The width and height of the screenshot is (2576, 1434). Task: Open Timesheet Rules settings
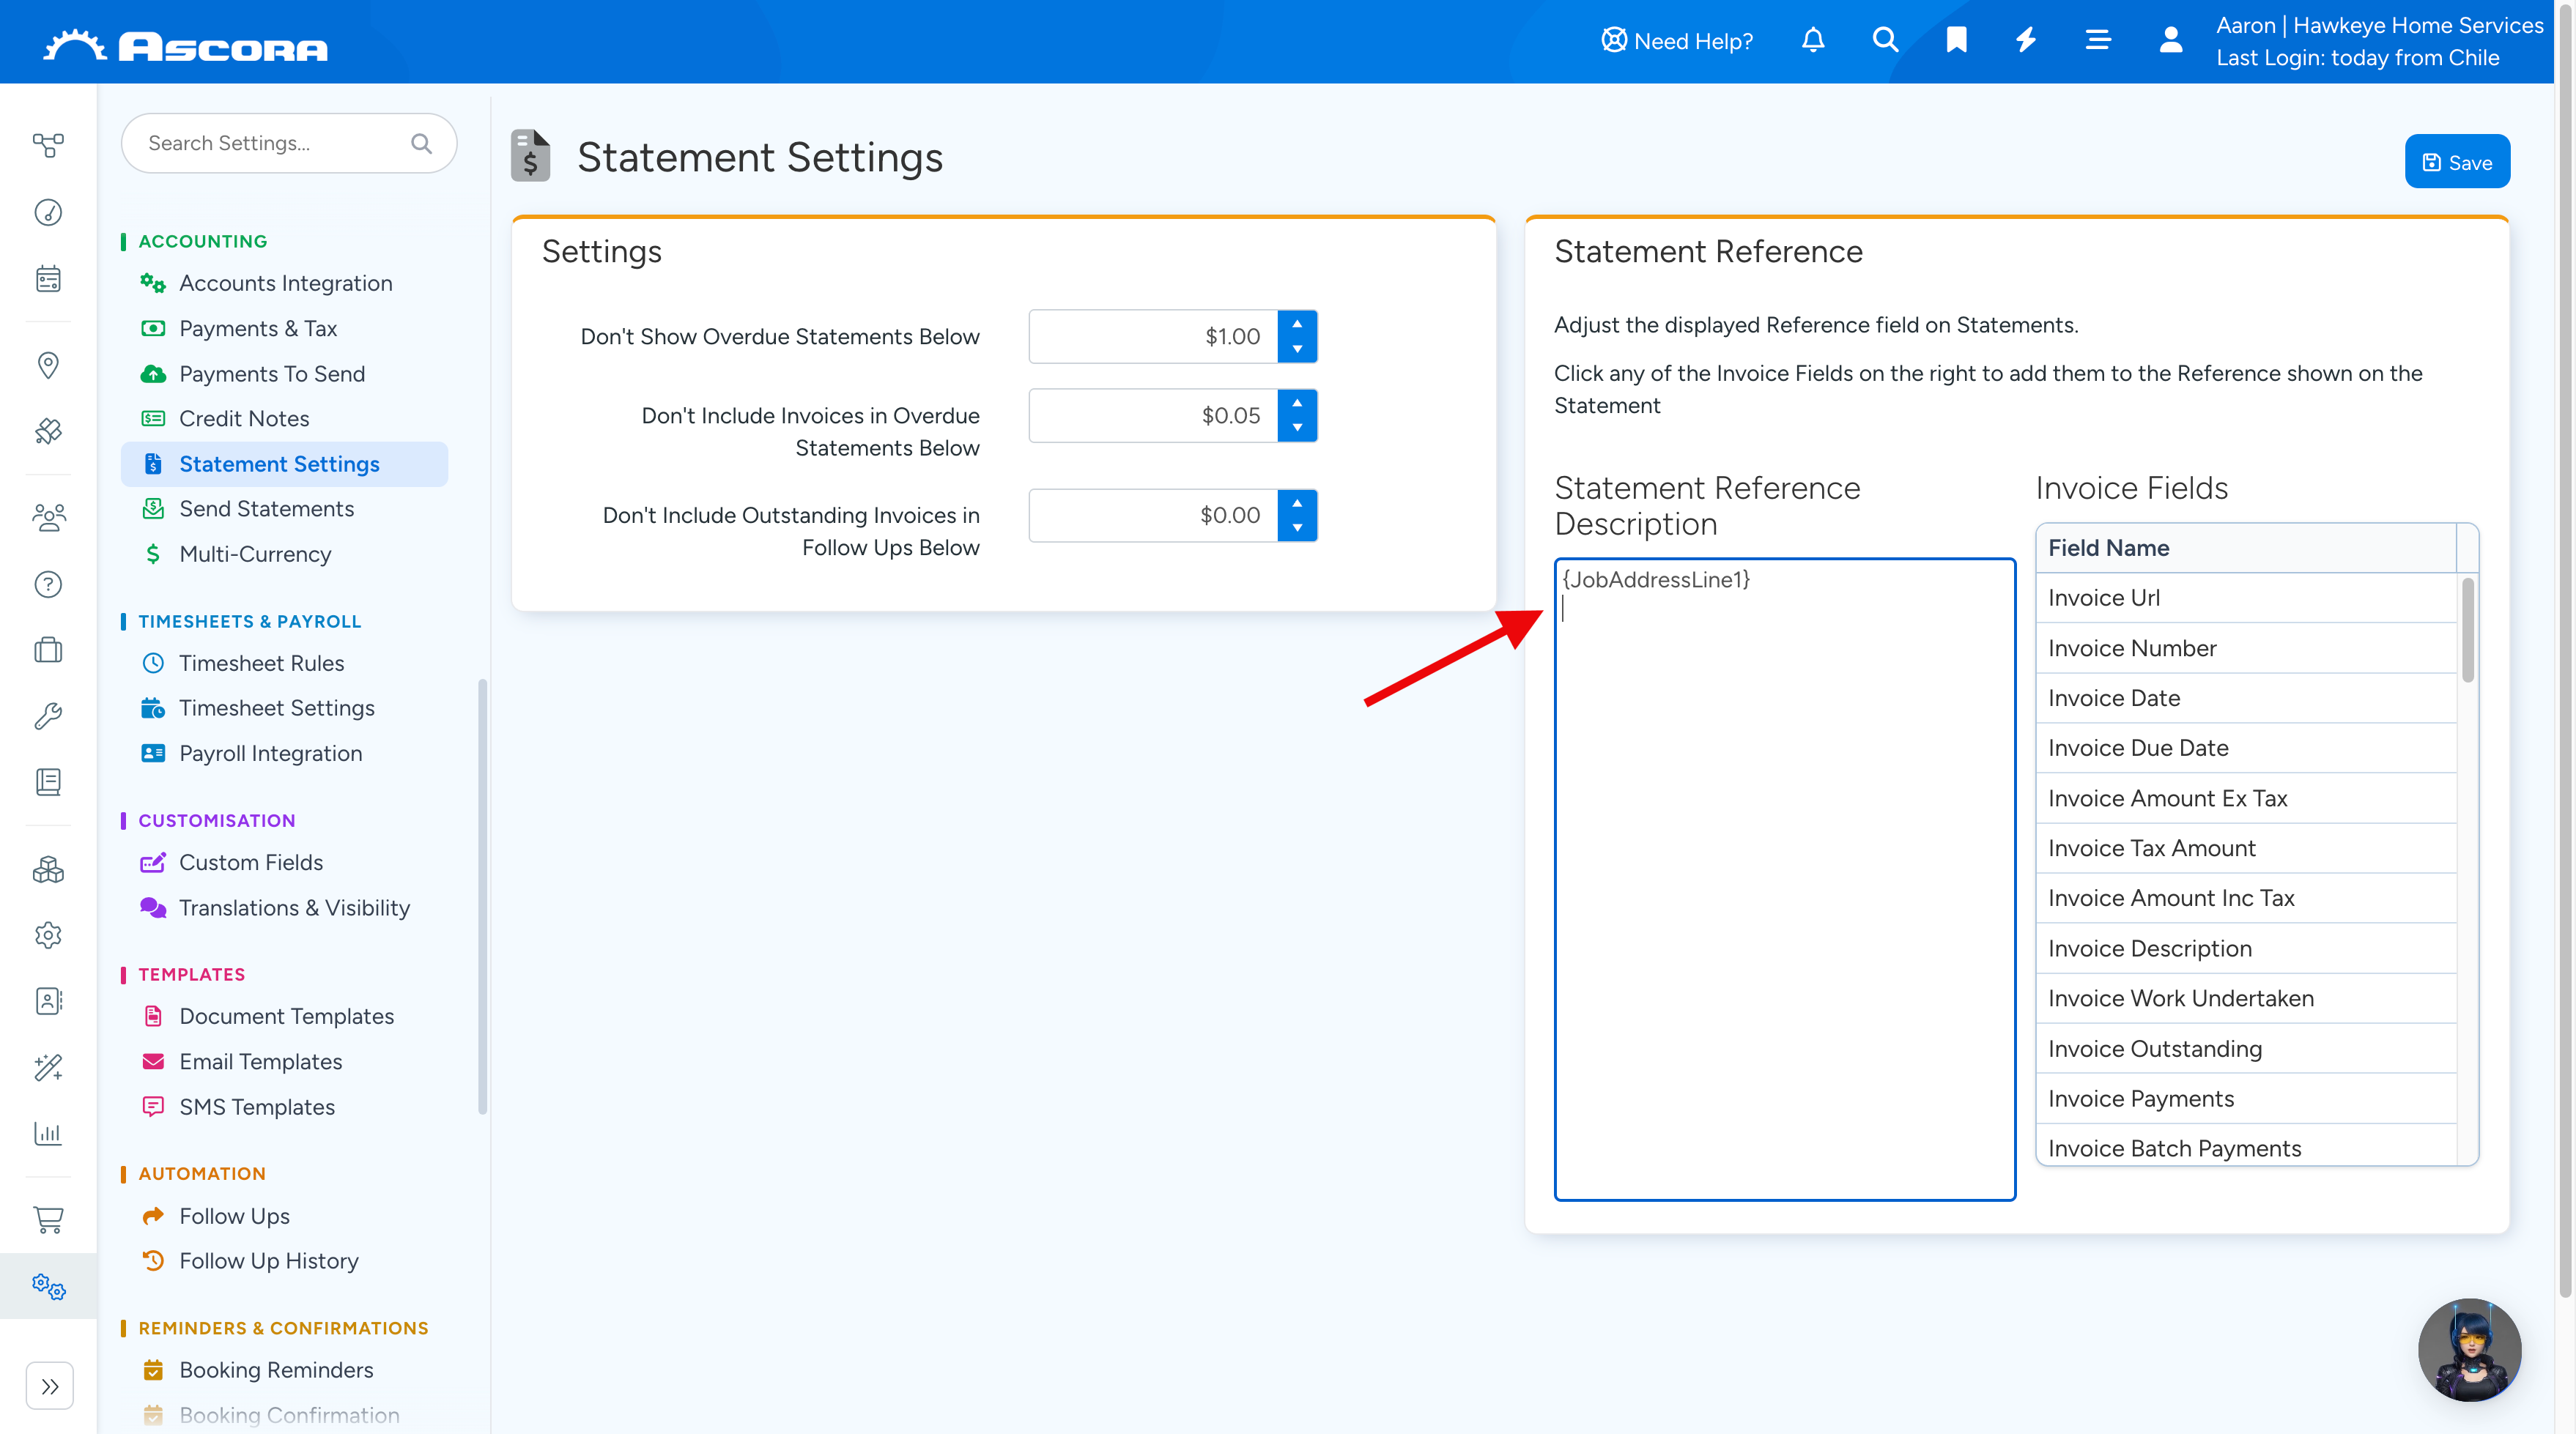[284, 664]
